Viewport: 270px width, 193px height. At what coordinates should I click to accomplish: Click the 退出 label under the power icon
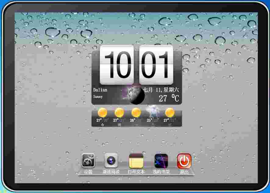coord(185,171)
